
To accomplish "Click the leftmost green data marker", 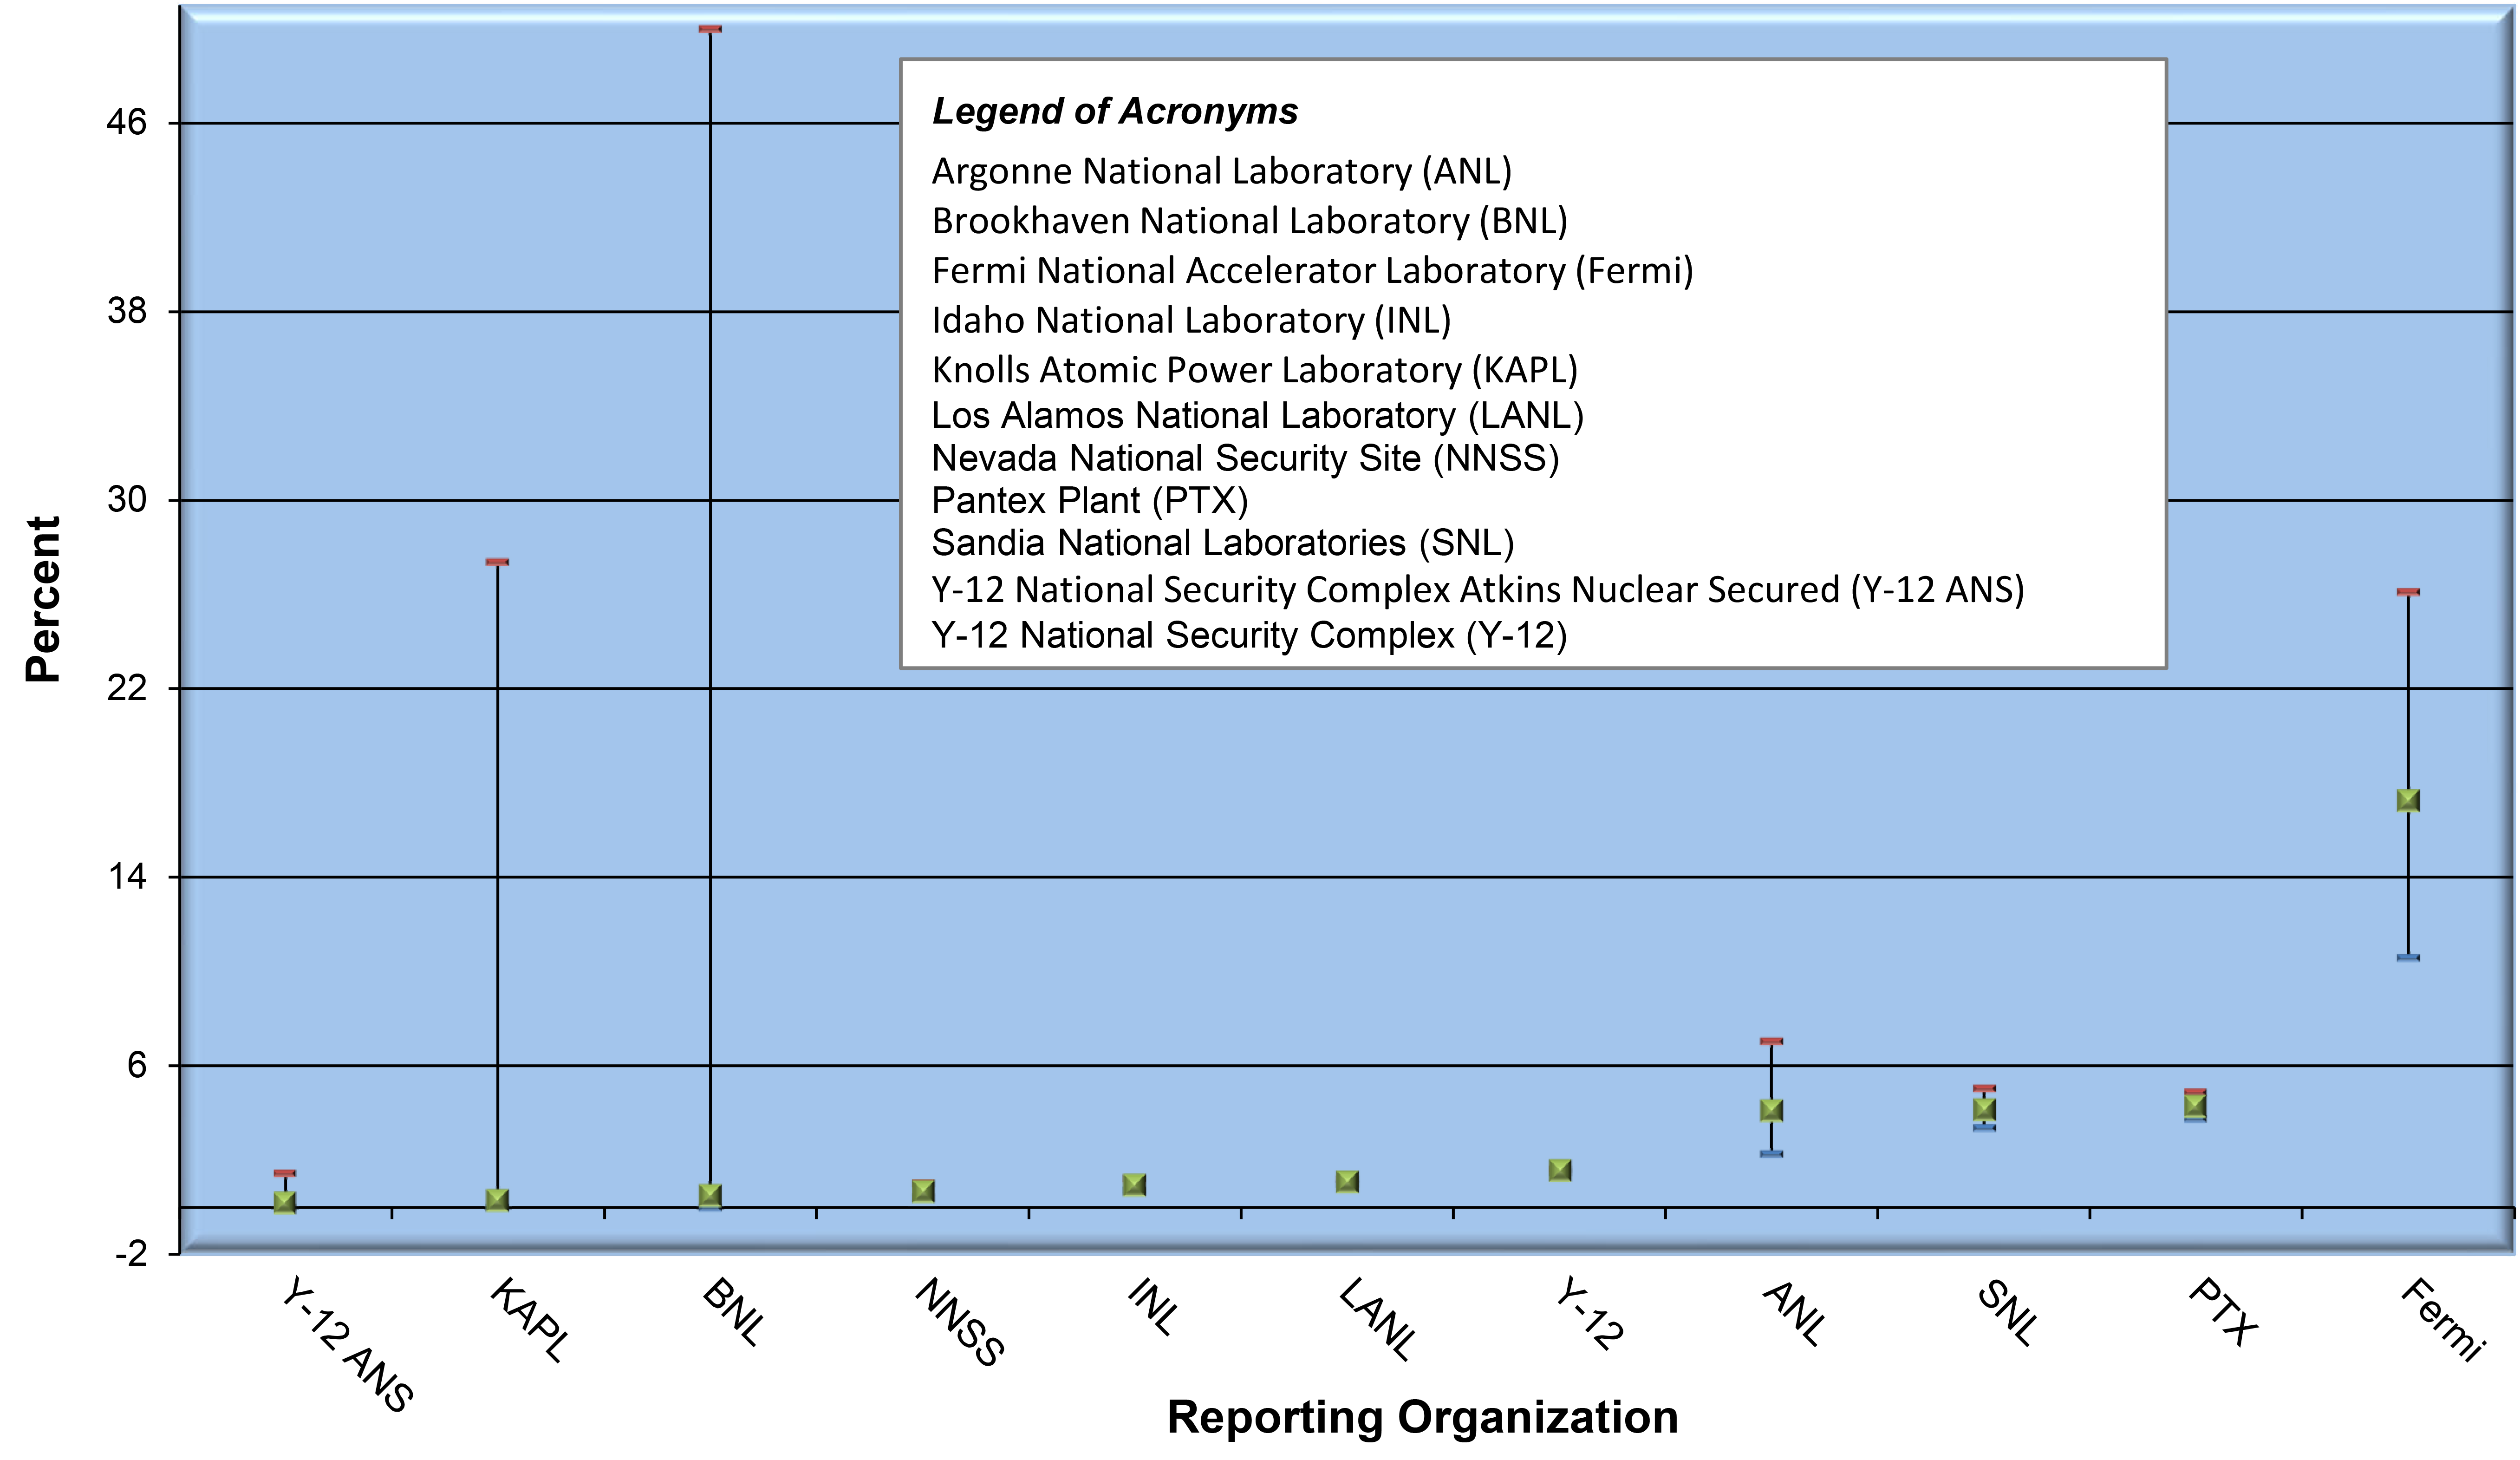I will click(285, 1201).
